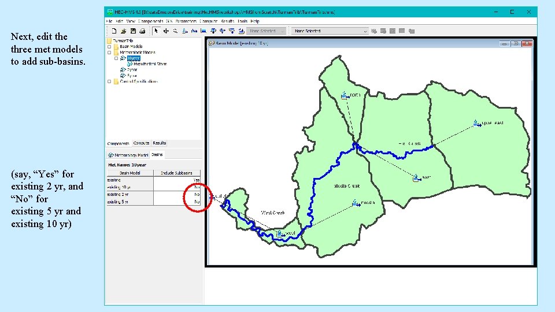This screenshot has height=312, width=555.
Task: Open the Compute menu
Action: (x=209, y=21)
